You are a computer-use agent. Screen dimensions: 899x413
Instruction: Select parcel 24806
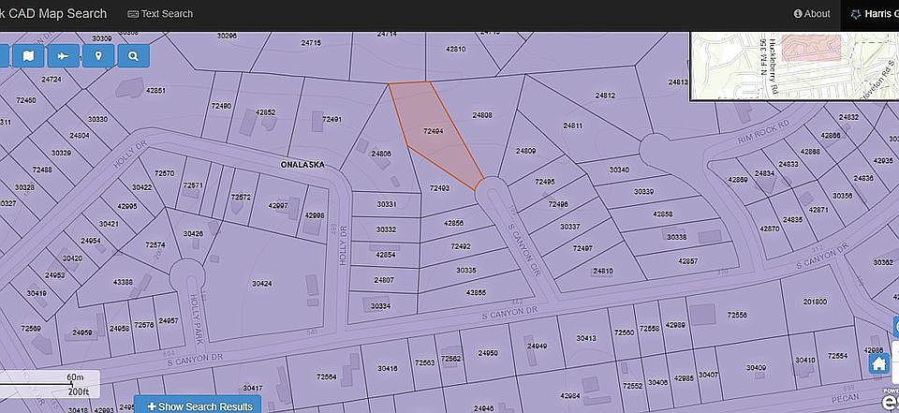pos(381,154)
